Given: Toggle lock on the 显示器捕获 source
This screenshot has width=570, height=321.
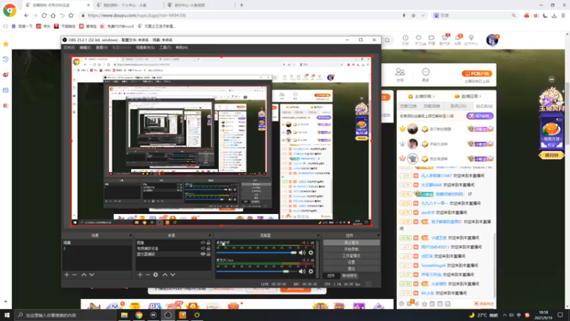Looking at the screenshot, I should pos(208,254).
